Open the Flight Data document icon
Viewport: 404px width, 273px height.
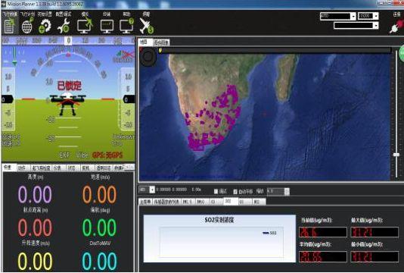point(9,27)
